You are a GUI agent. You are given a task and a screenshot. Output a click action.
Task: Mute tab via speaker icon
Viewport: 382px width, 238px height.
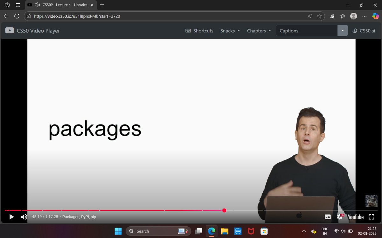[37, 5]
